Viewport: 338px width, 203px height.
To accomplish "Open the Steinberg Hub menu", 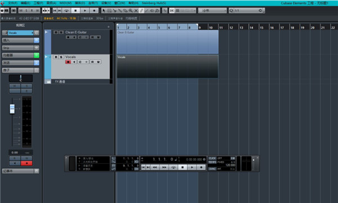I will click(x=154, y=3).
